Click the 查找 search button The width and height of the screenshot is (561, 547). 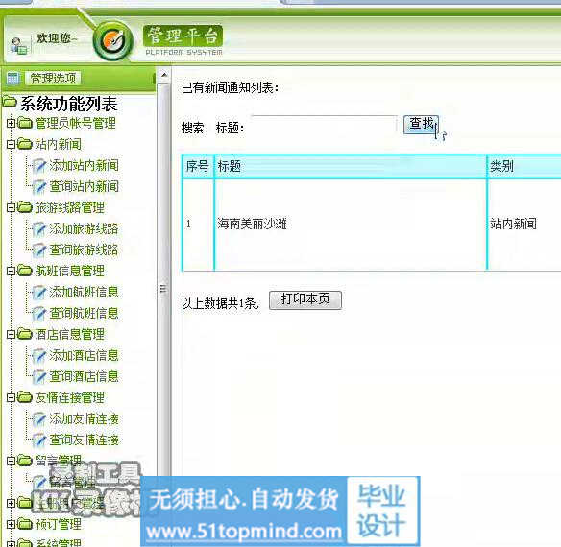pyautogui.click(x=421, y=125)
